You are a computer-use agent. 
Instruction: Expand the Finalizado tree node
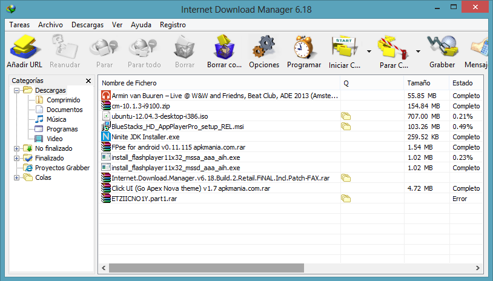point(17,158)
